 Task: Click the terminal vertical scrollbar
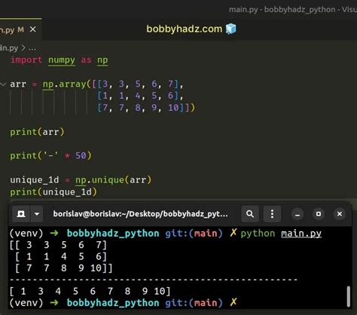pyautogui.click(x=349, y=296)
